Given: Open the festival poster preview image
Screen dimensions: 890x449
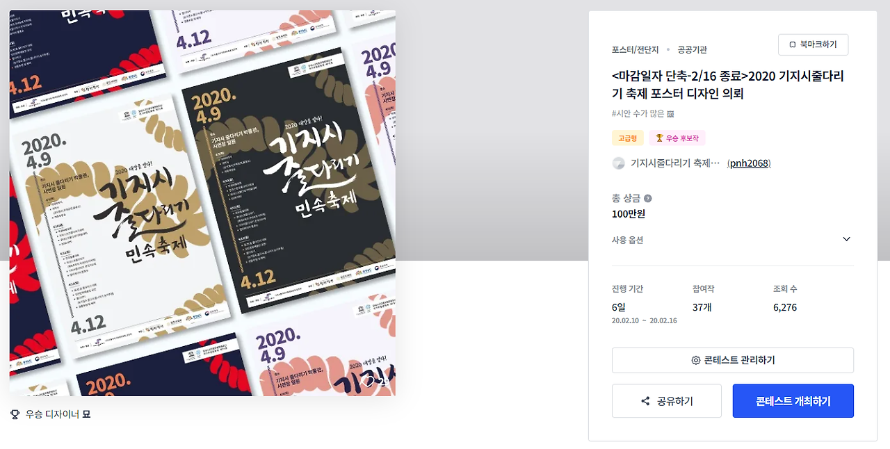Looking at the screenshot, I should coord(202,203).
